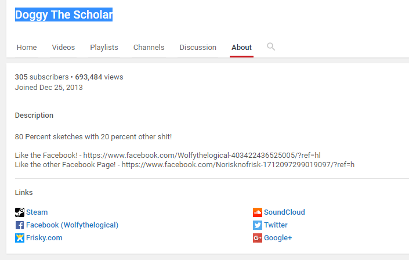Open the Discussion tab
The width and height of the screenshot is (409, 260).
(198, 47)
